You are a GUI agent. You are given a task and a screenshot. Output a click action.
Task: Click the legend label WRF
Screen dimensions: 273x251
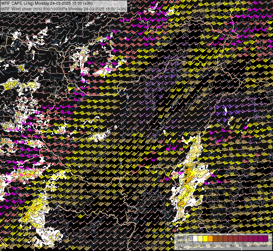[x=181, y=238]
